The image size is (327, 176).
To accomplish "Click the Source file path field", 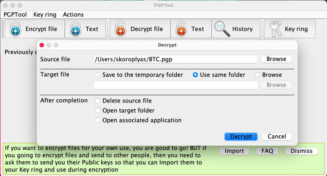I will point(175,59).
